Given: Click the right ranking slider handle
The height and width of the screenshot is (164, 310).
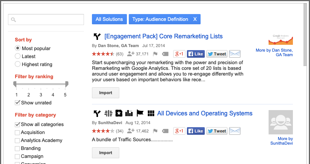Looking at the screenshot, I should pyautogui.click(x=67, y=84).
